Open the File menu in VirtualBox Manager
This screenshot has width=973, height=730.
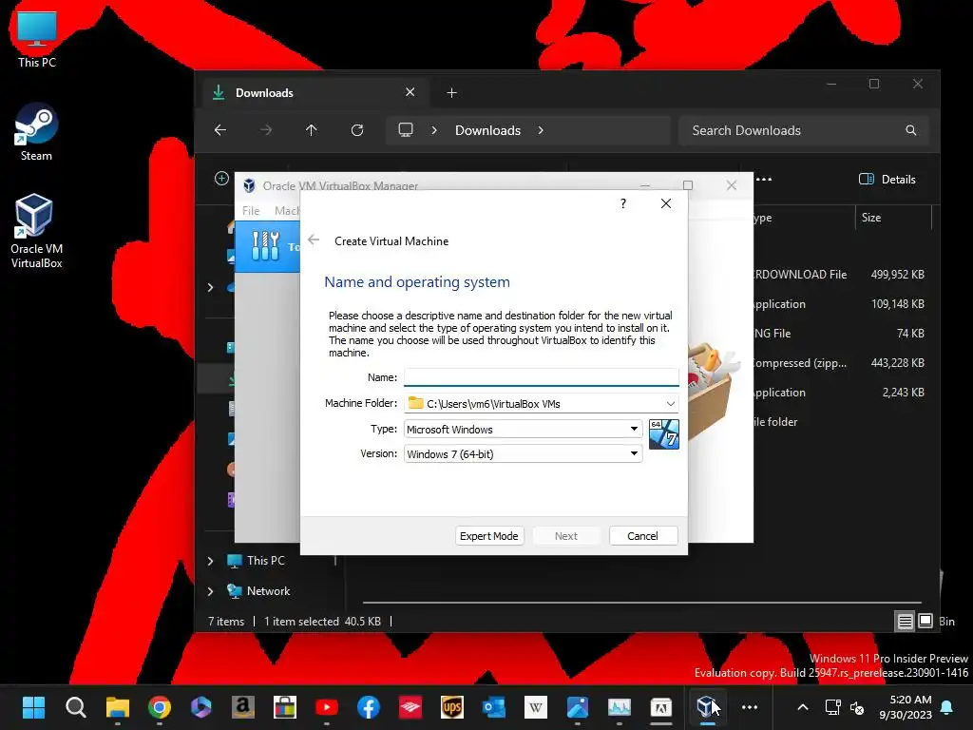pyautogui.click(x=251, y=211)
